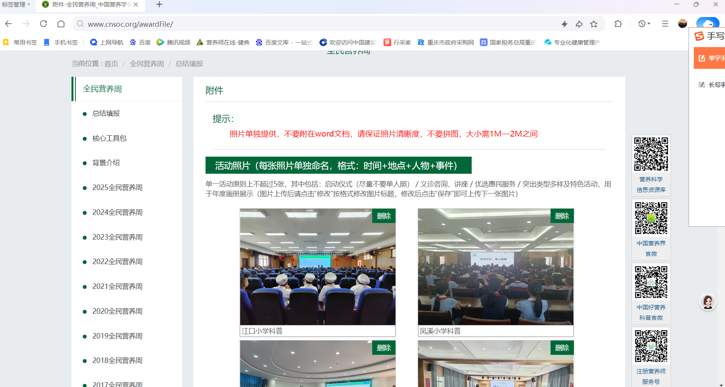Open the 百度 bookmark

[x=140, y=42]
